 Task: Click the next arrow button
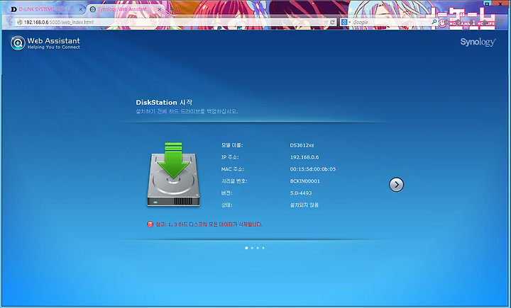tap(396, 185)
